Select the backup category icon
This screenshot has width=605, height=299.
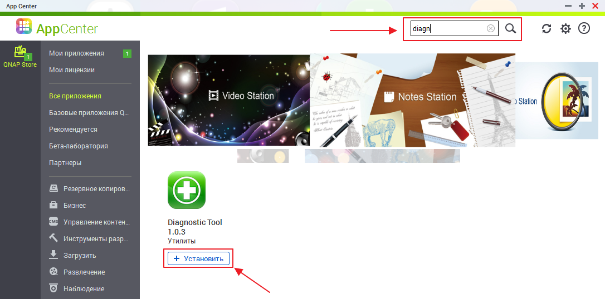tap(53, 188)
